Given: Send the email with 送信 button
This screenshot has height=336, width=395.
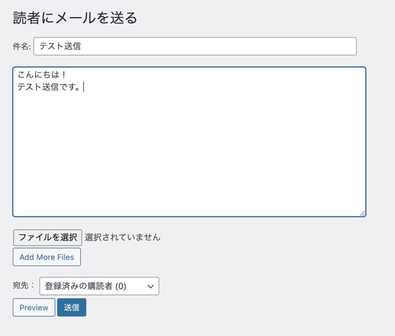Looking at the screenshot, I should click(x=72, y=307).
